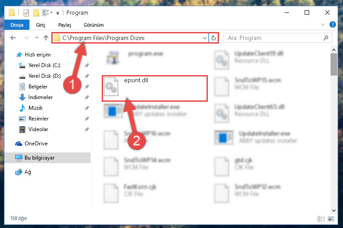
Task: Click the Properties checkmark icon in title bar
Action: [x=26, y=12]
